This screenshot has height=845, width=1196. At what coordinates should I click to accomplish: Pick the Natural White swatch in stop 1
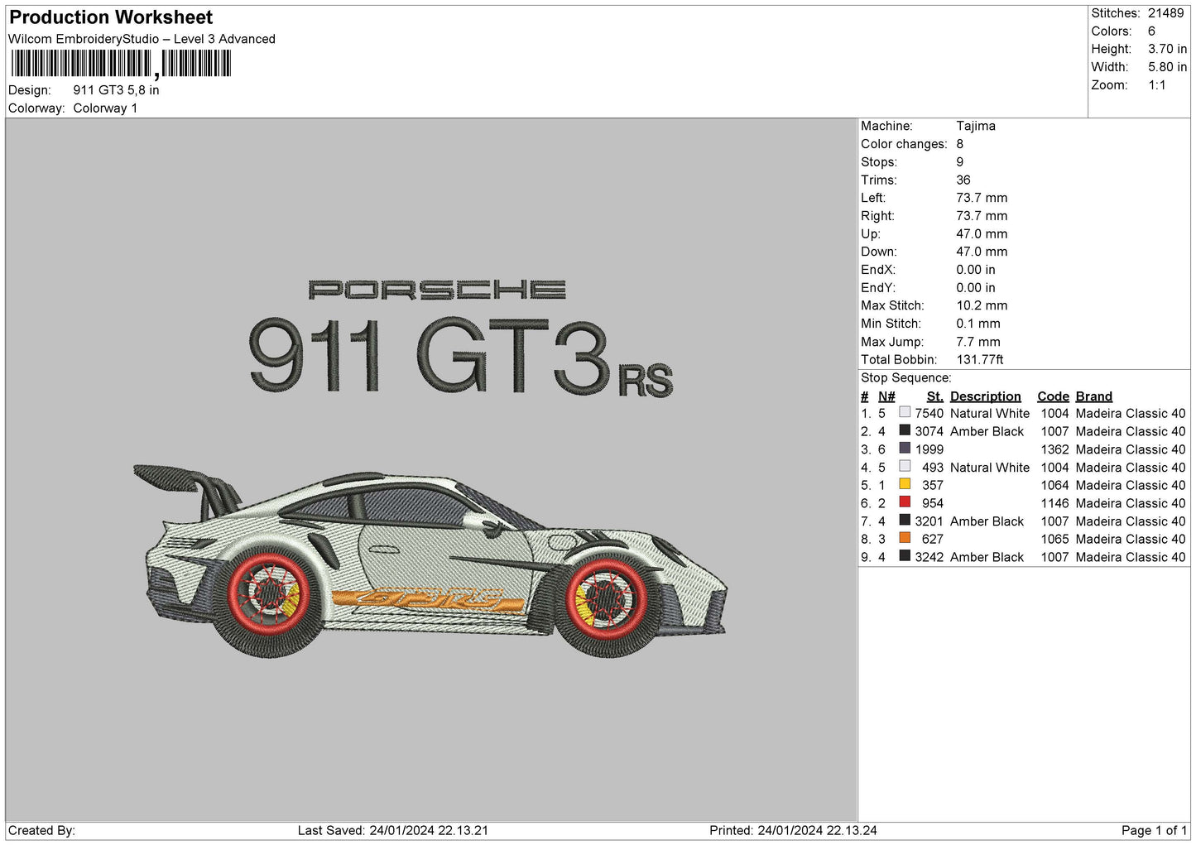click(x=905, y=412)
